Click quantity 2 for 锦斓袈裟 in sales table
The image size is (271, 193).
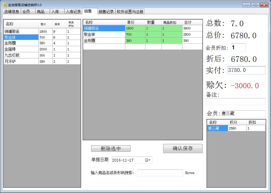click(x=153, y=28)
